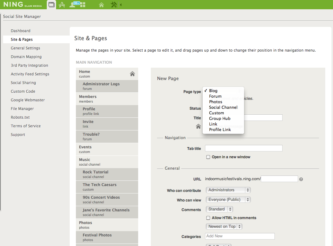Select the Home page in main navigation
The width and height of the screenshot is (333, 246).
tap(107, 74)
